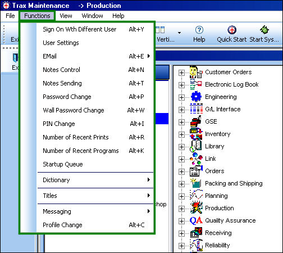Viewport: 283px width, 253px height.
Task: Choose PIN Change menu entry
Action: (x=95, y=124)
